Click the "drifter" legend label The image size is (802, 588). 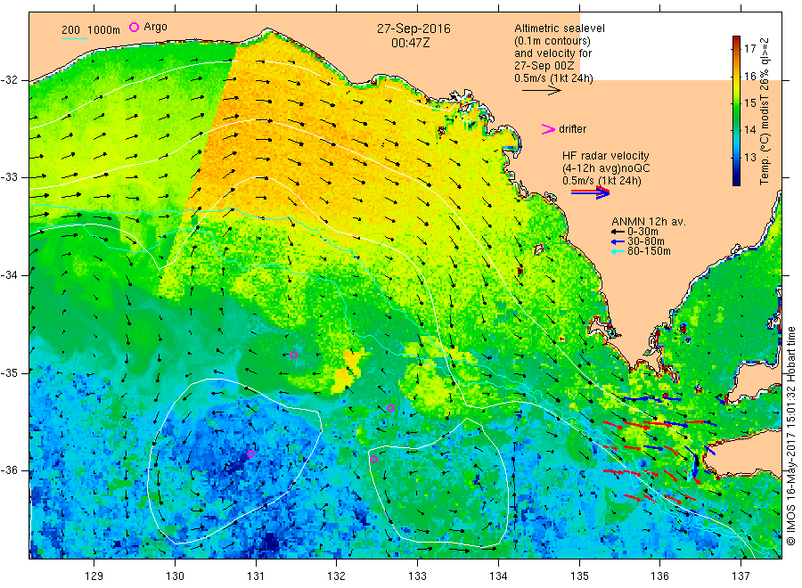click(x=572, y=129)
